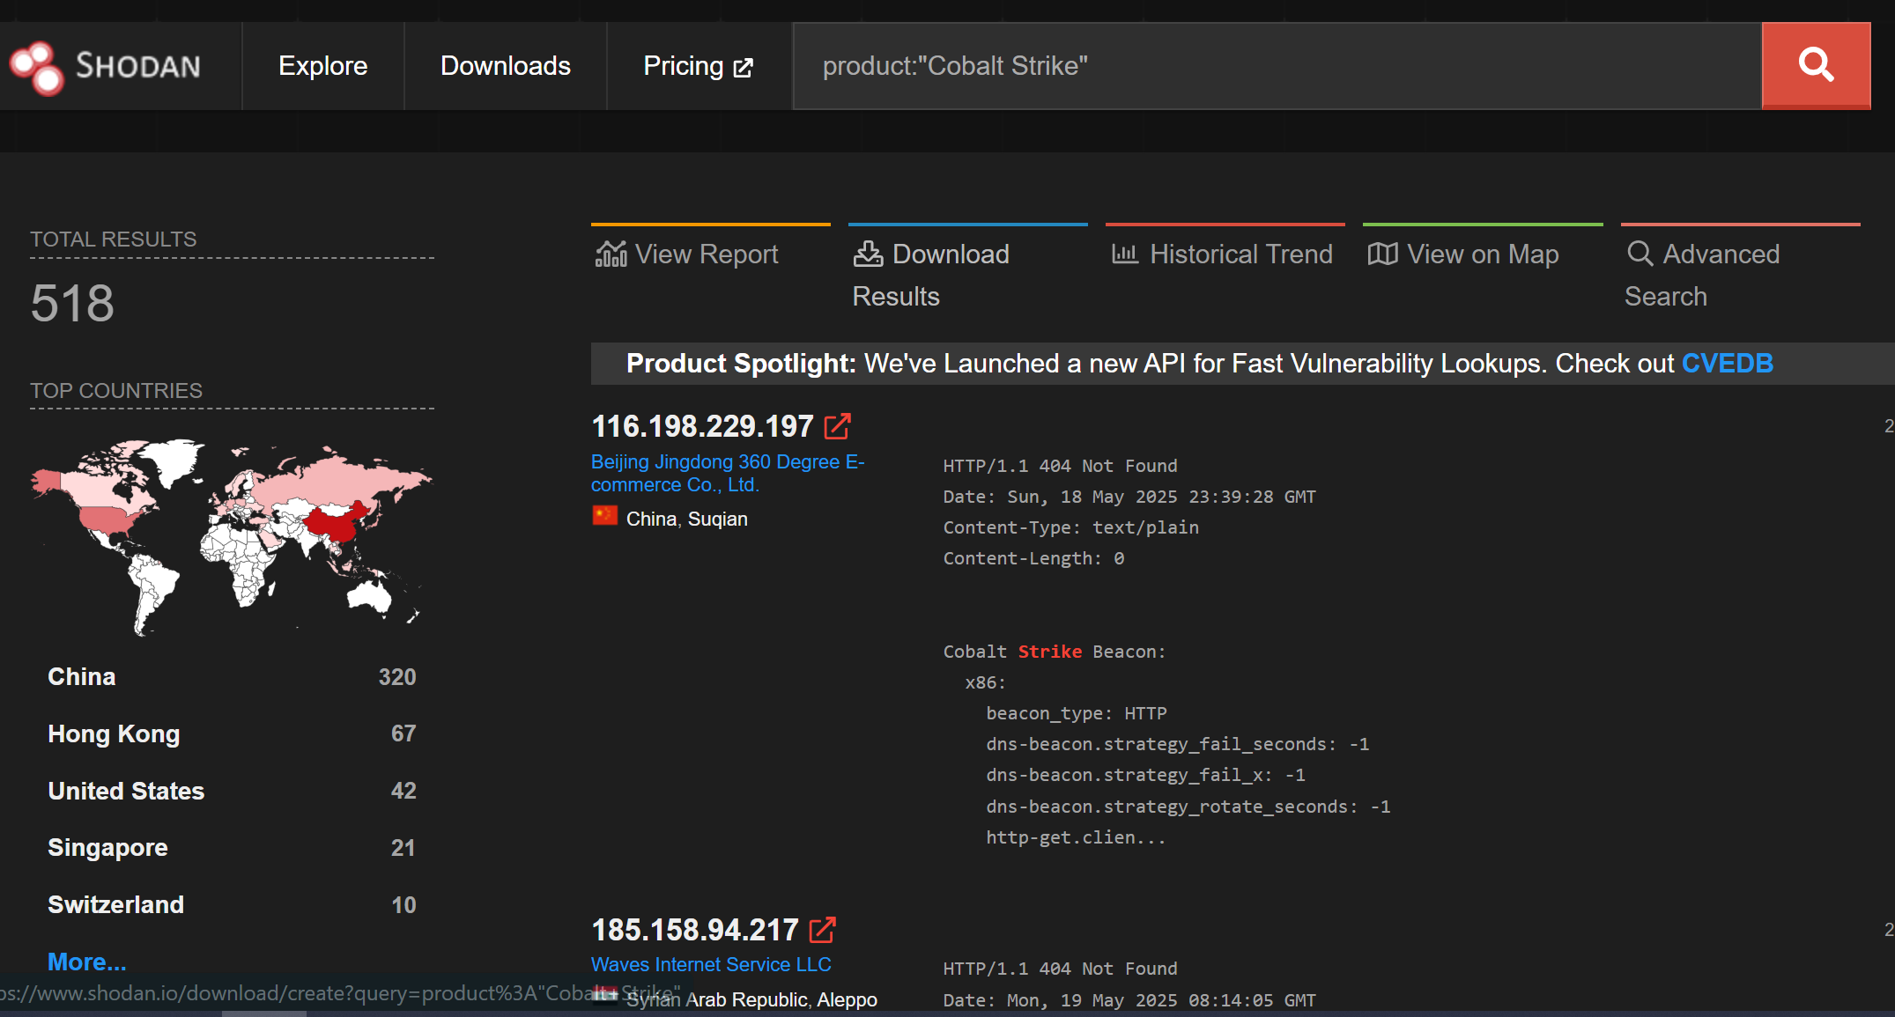The image size is (1895, 1017).
Task: Click into the product:"Cobalt Strike" search field
Action: pos(1277,66)
